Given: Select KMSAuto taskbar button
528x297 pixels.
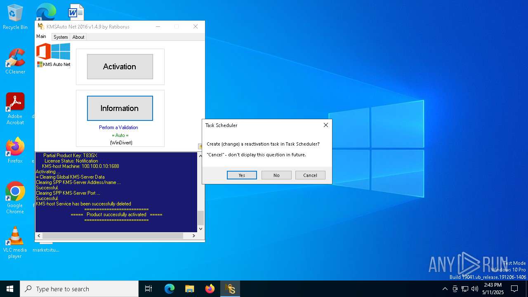Looking at the screenshot, I should pyautogui.click(x=230, y=289).
